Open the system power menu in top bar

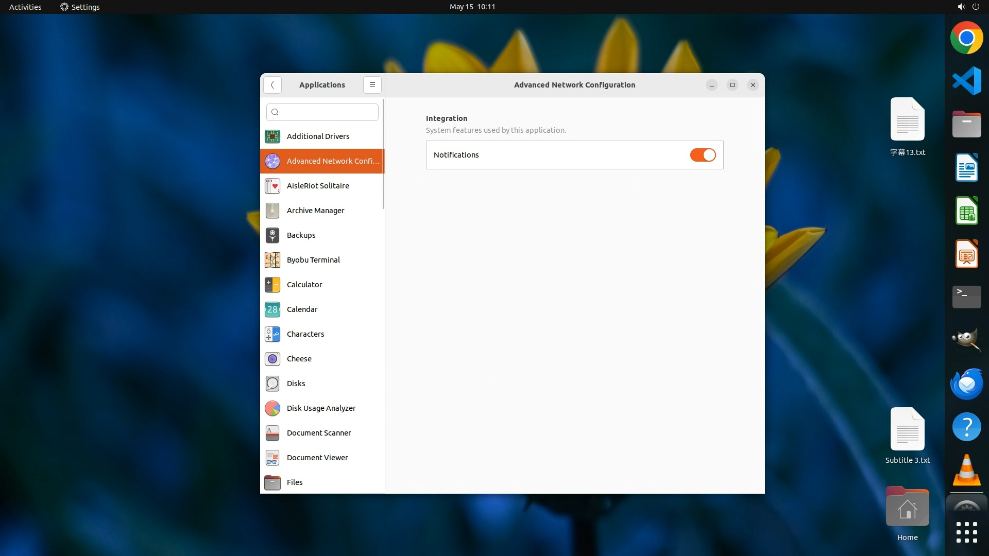[976, 7]
